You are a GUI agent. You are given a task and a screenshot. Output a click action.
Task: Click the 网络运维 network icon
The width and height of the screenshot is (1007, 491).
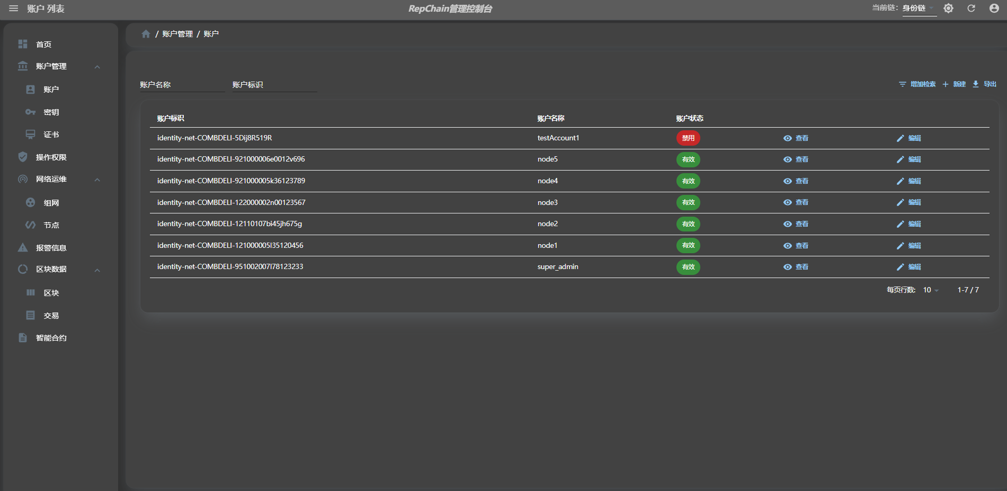(x=23, y=179)
